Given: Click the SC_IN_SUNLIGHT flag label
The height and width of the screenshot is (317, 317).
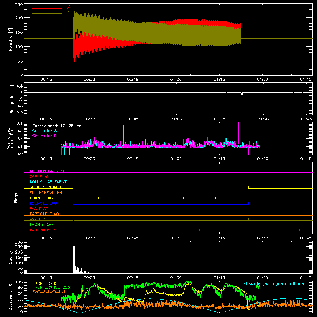Looking at the screenshot, I should point(46,187).
